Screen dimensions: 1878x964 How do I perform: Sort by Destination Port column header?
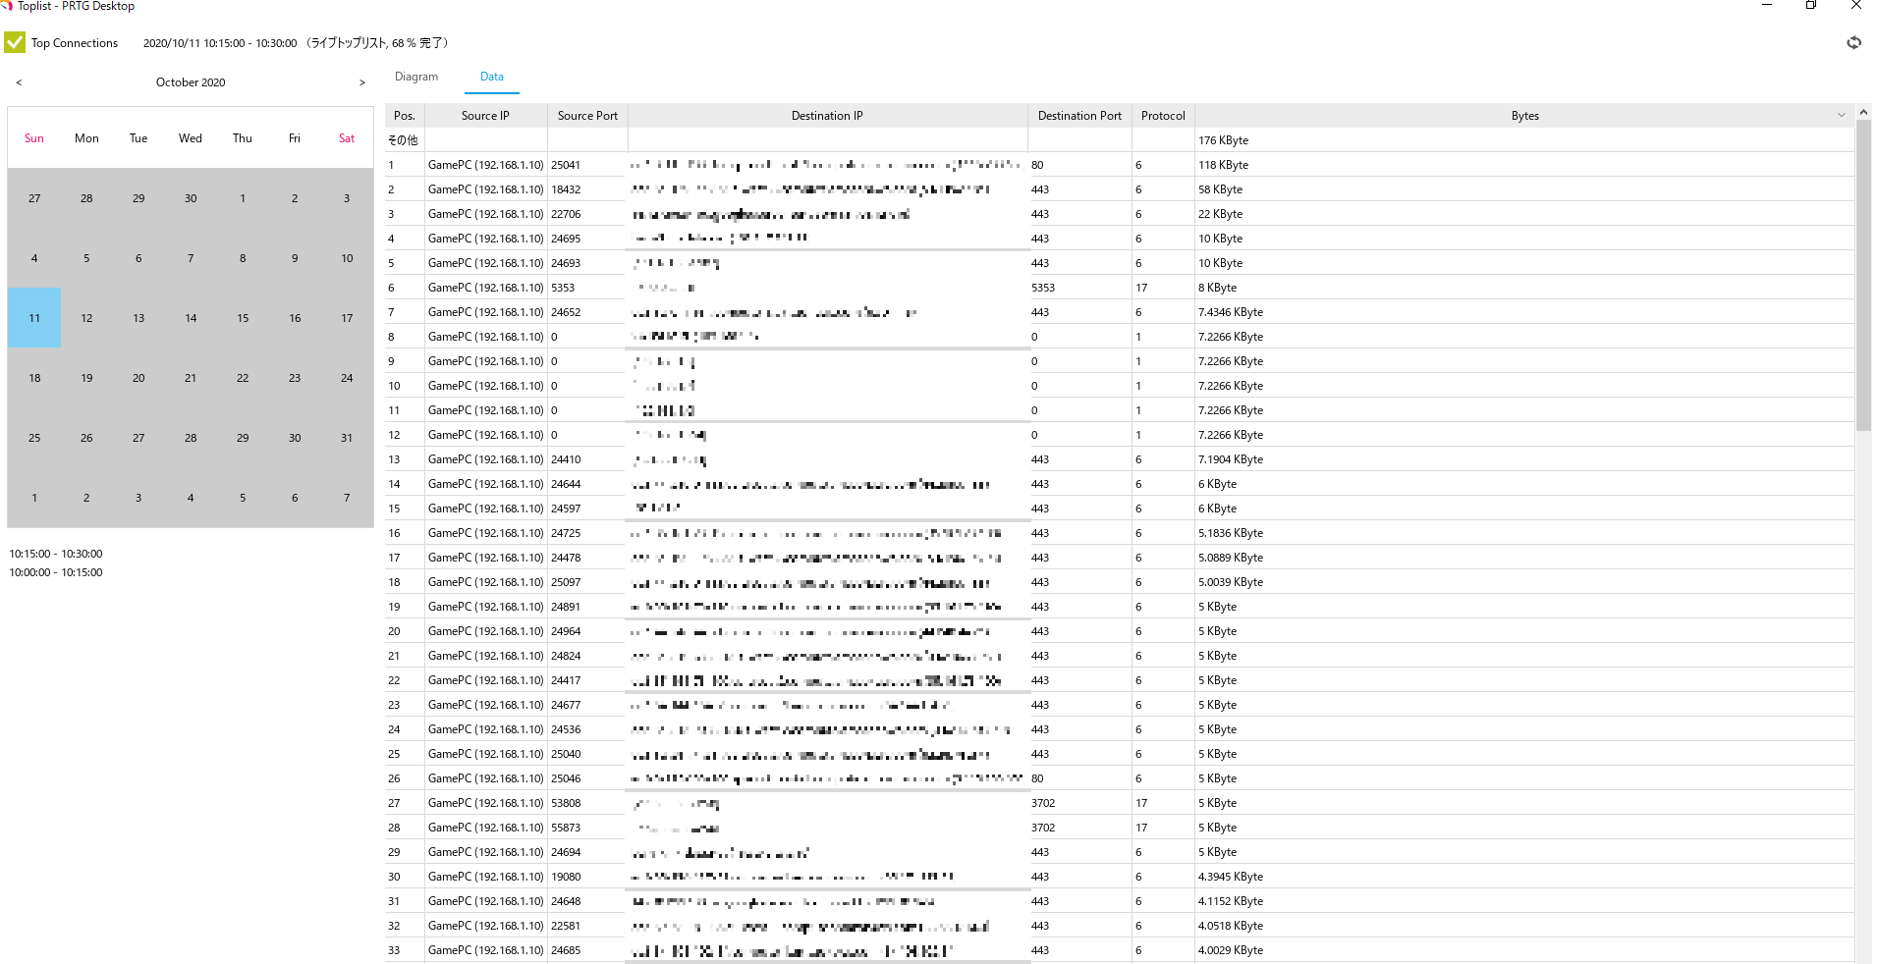[x=1079, y=116]
